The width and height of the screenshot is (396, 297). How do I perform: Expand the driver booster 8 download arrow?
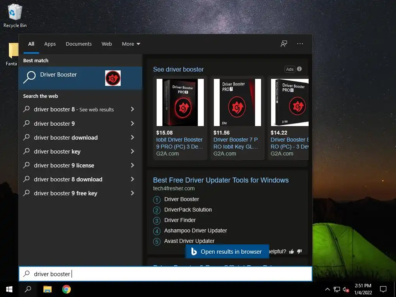(132, 179)
